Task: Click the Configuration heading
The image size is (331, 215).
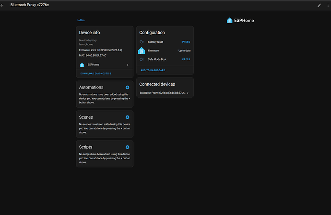Action: tap(152, 33)
